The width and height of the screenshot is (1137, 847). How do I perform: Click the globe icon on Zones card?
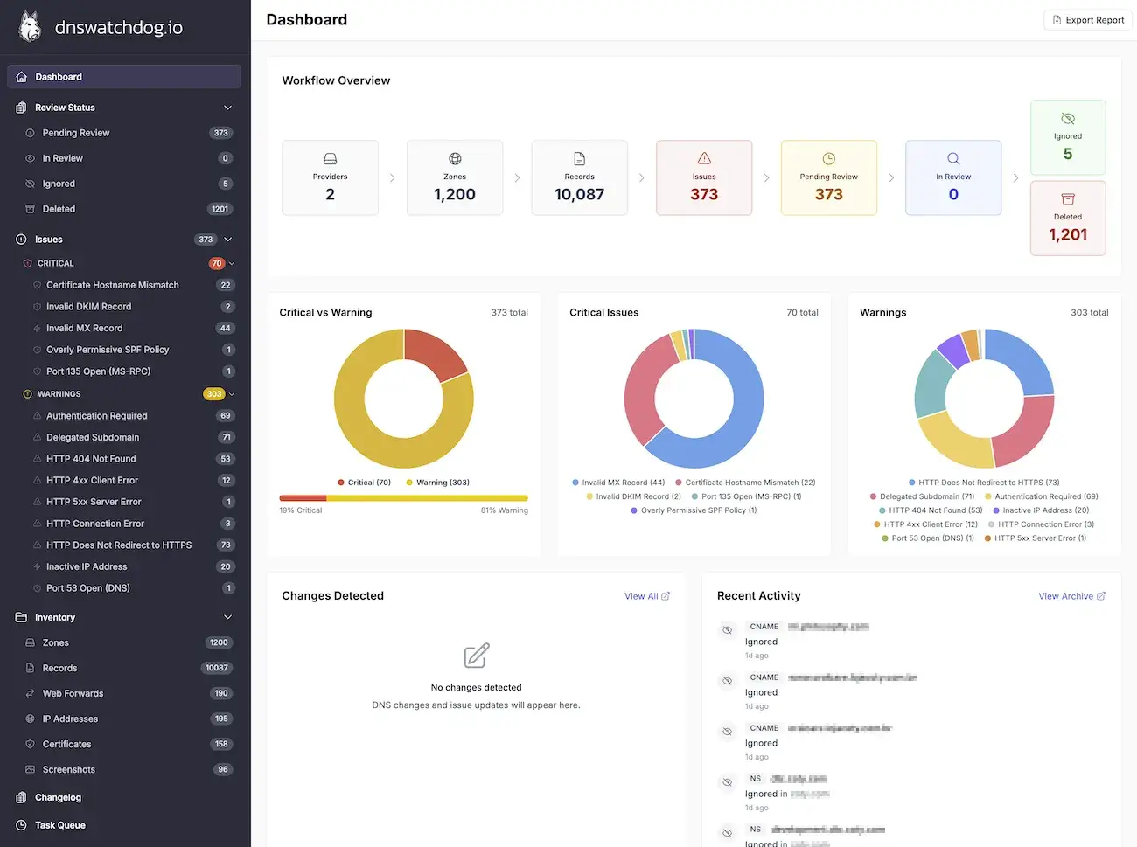pyautogui.click(x=455, y=159)
